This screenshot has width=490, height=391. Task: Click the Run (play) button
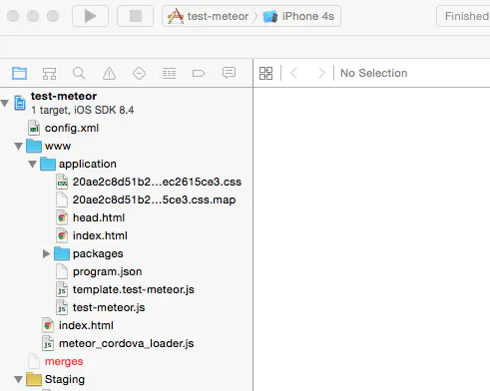click(90, 16)
